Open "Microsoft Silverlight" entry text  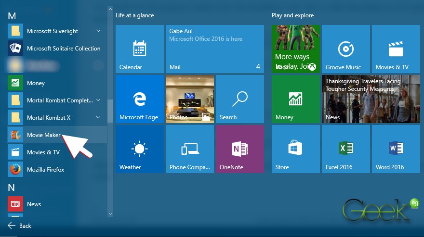click(53, 31)
